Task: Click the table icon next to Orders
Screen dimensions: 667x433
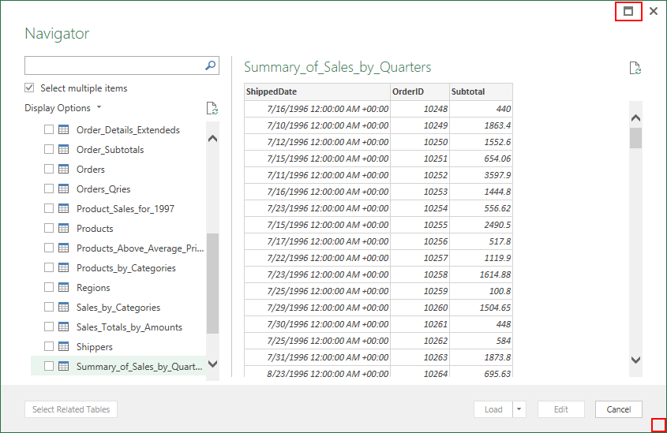Action: (64, 170)
